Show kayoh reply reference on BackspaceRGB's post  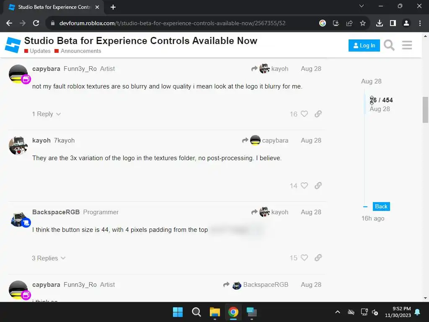(270, 212)
